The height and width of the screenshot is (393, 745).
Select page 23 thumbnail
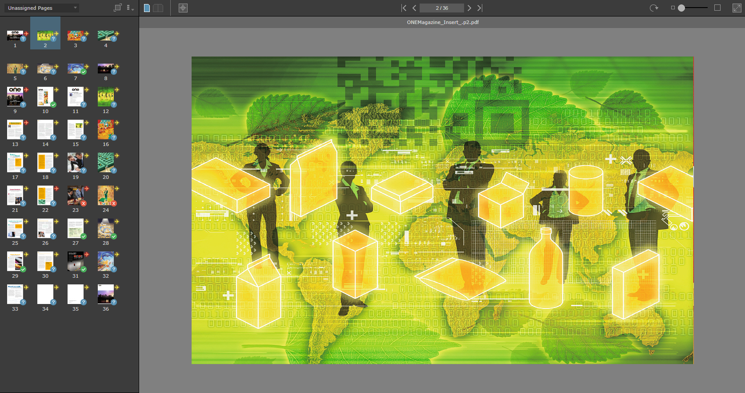[75, 195]
